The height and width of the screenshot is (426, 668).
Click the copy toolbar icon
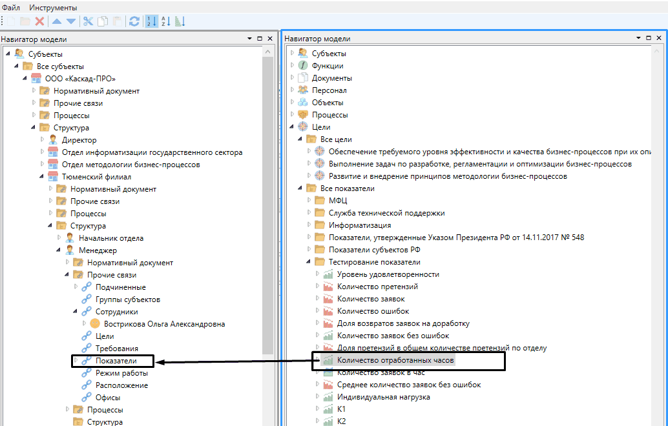103,21
